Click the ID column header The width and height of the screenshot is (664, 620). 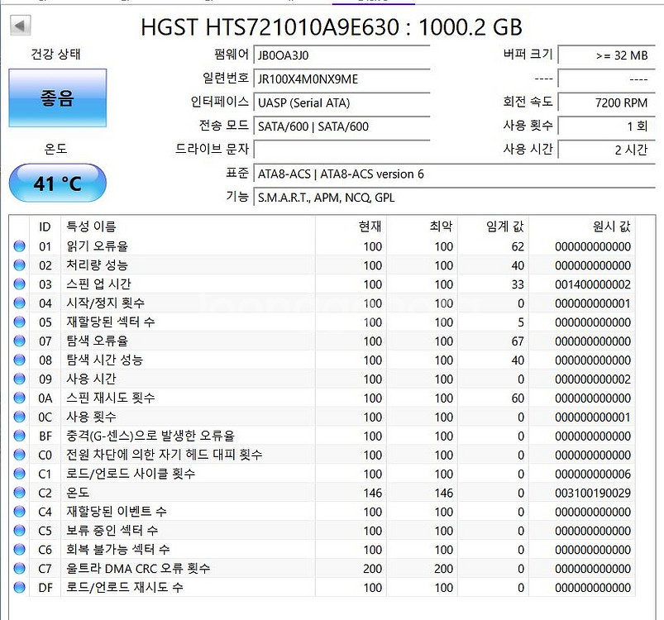(x=45, y=227)
